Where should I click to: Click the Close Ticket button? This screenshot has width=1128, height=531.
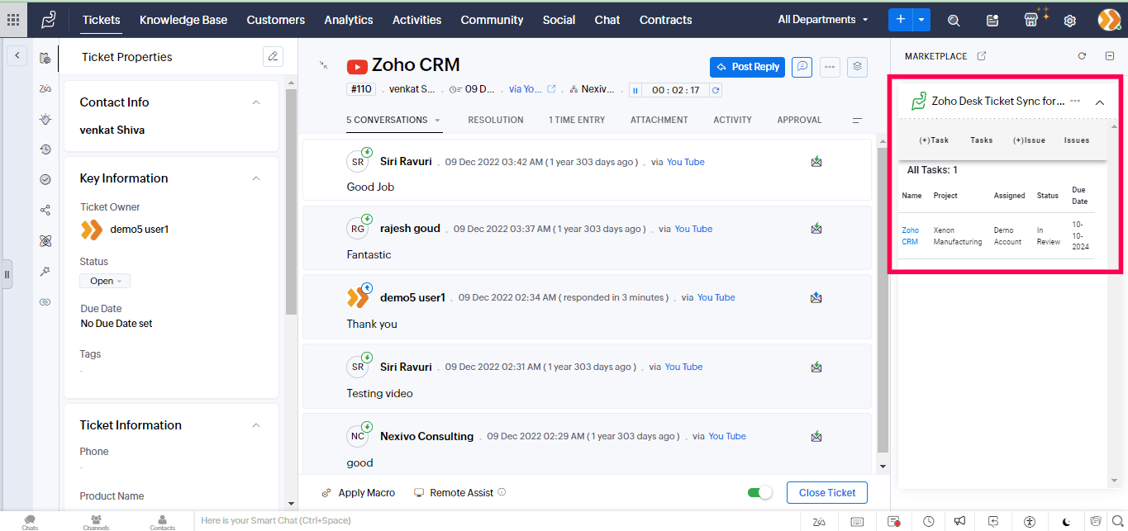pos(827,493)
